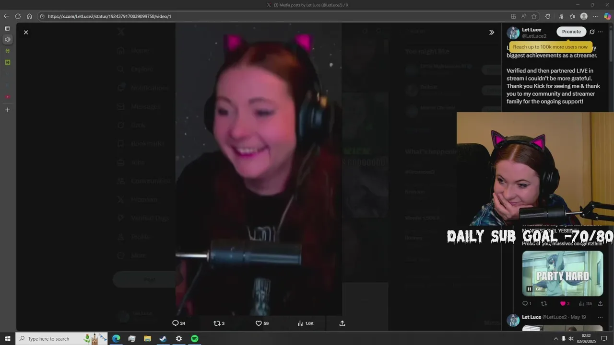This screenshot has height=345, width=614.
Task: Open Edge Settings and more menu
Action: [595, 16]
